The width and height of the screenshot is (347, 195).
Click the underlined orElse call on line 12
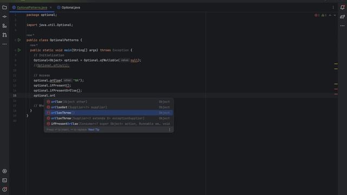pos(55,81)
